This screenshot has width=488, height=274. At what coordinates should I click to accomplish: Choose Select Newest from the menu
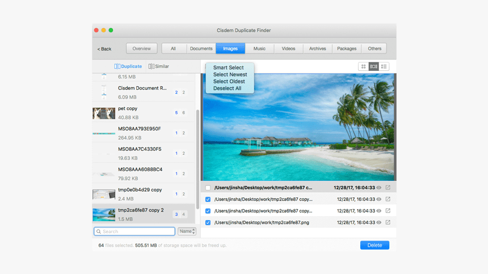tap(230, 74)
